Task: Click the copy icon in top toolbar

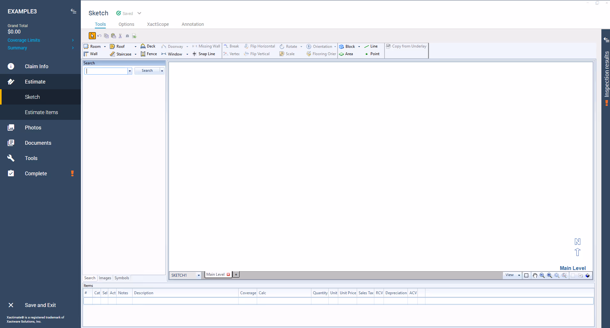Action: [x=106, y=36]
